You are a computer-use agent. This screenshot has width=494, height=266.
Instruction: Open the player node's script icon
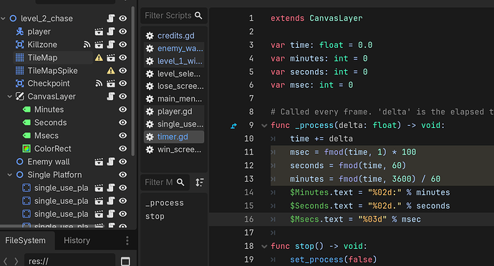coord(111,31)
